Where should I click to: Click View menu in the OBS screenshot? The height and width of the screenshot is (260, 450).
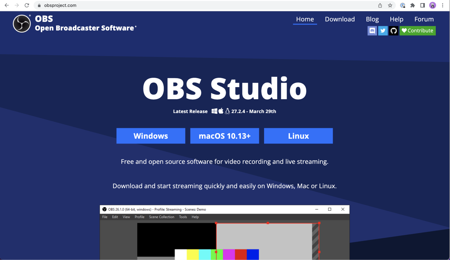point(126,217)
